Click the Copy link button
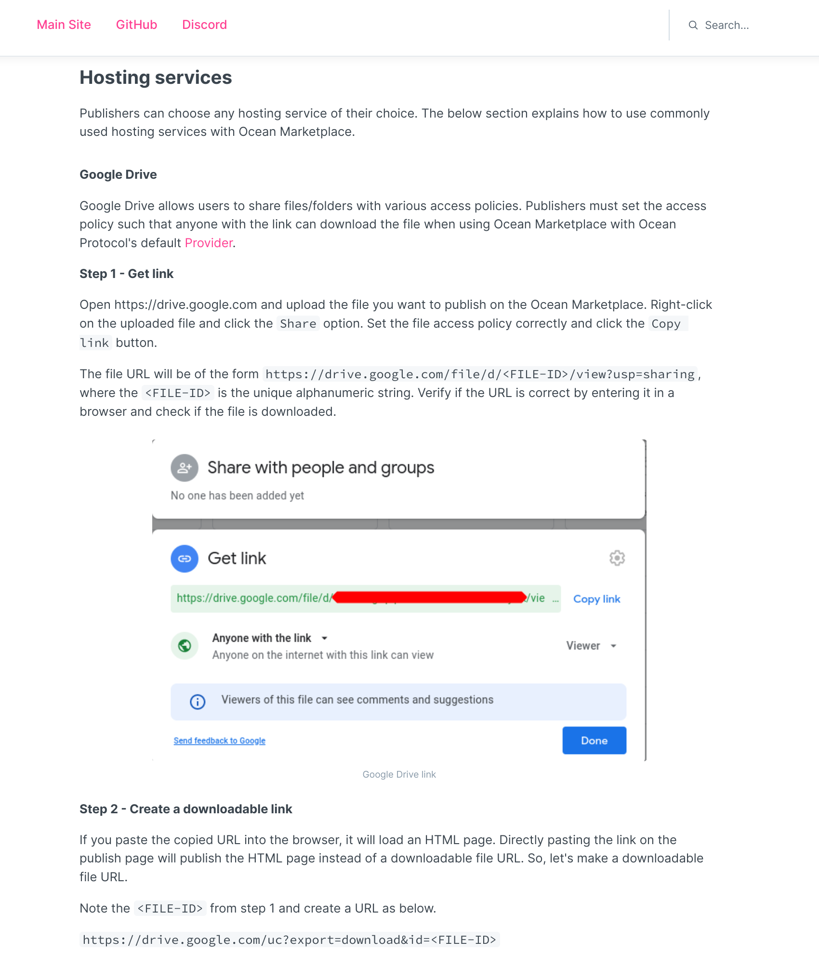 click(x=596, y=599)
